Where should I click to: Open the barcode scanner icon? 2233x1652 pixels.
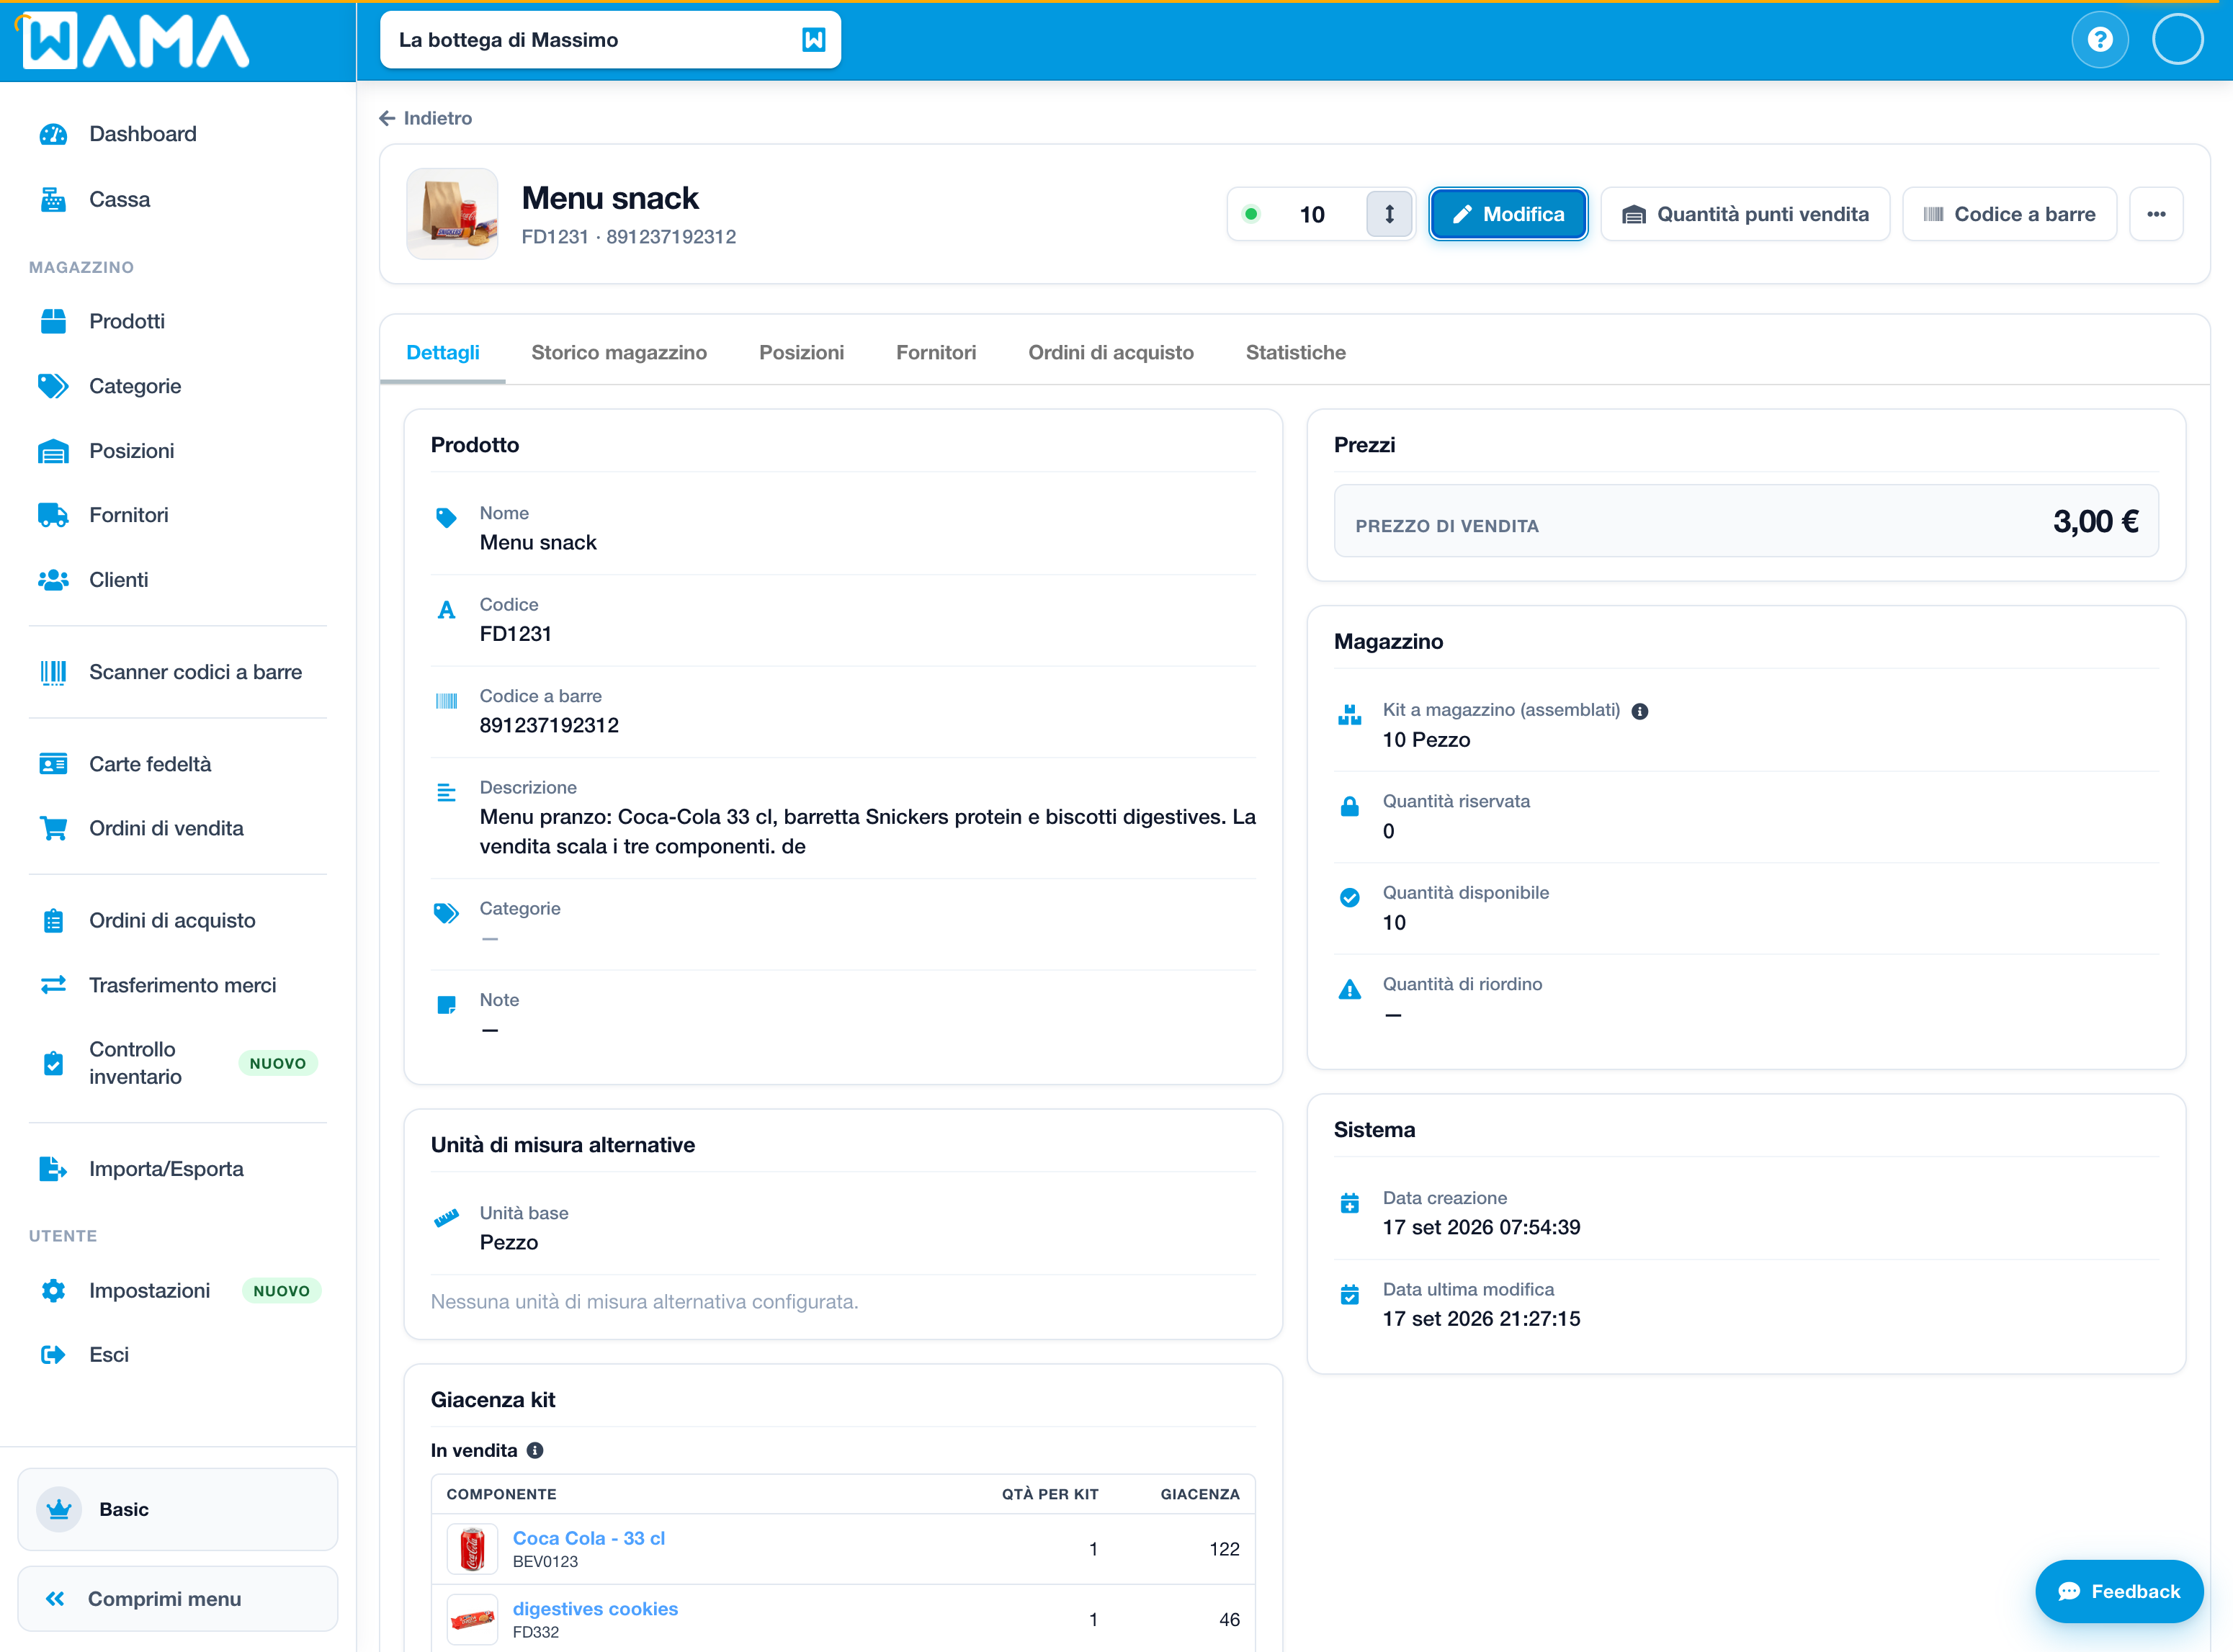(x=53, y=672)
